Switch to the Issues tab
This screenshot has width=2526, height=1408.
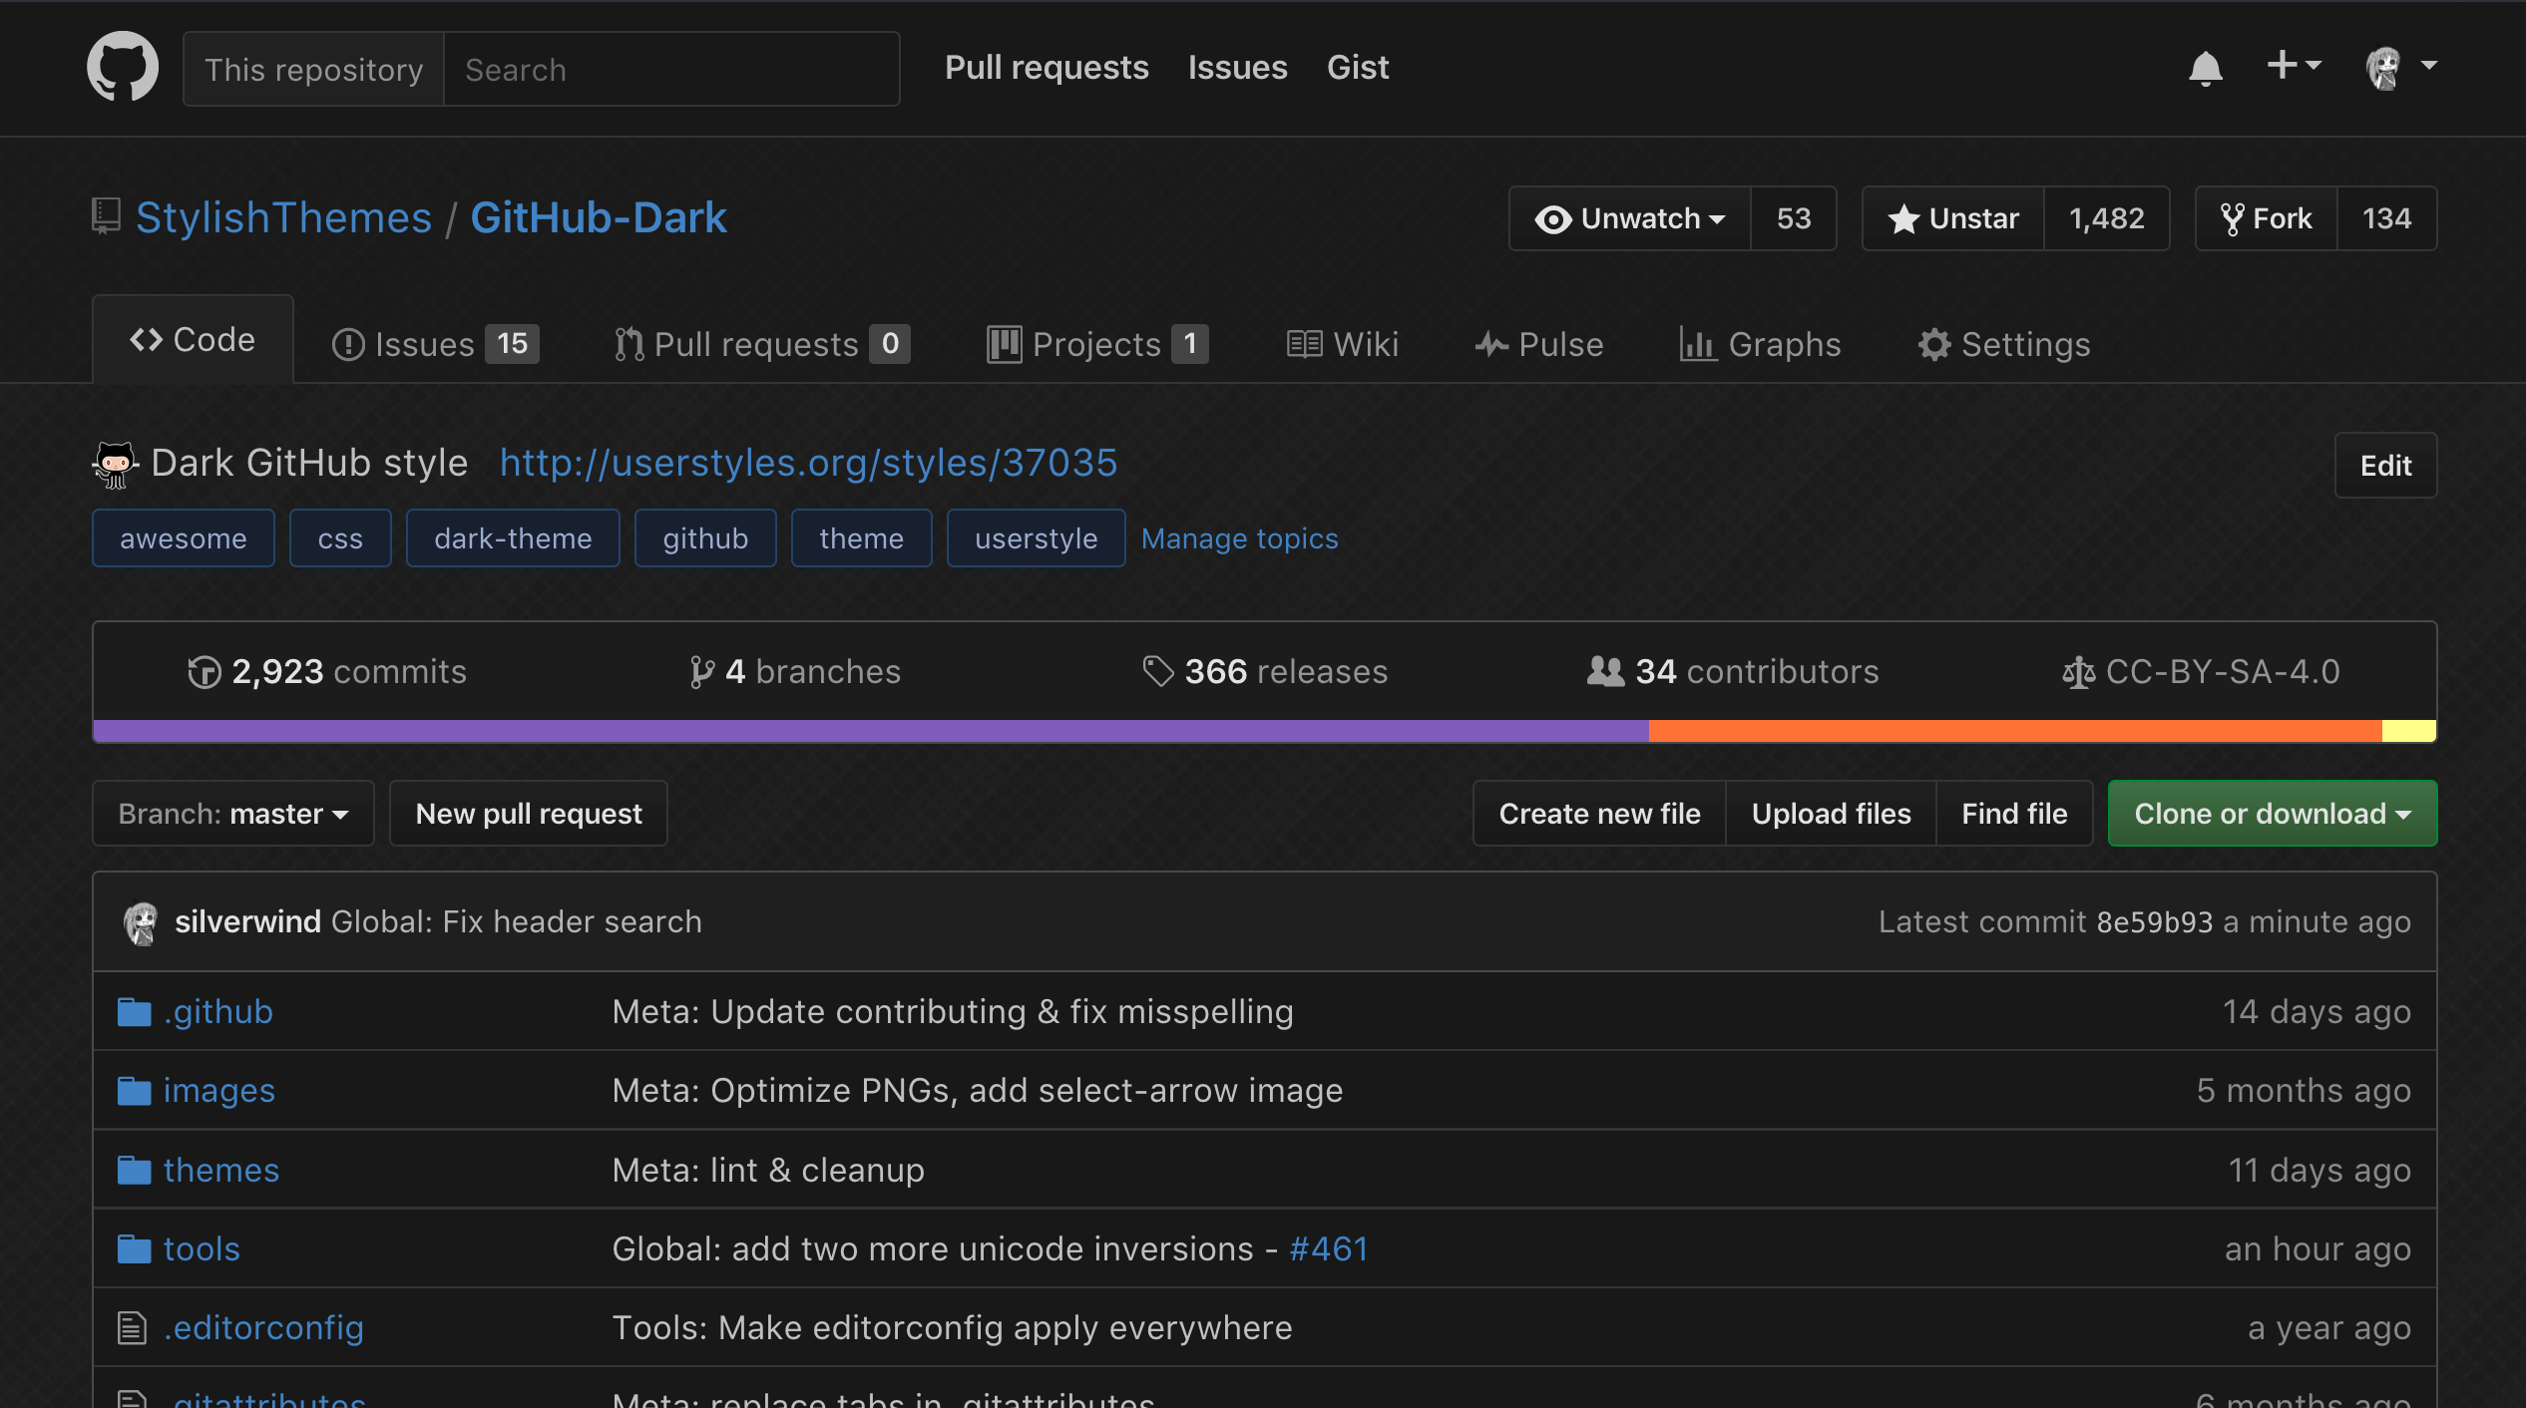(433, 344)
